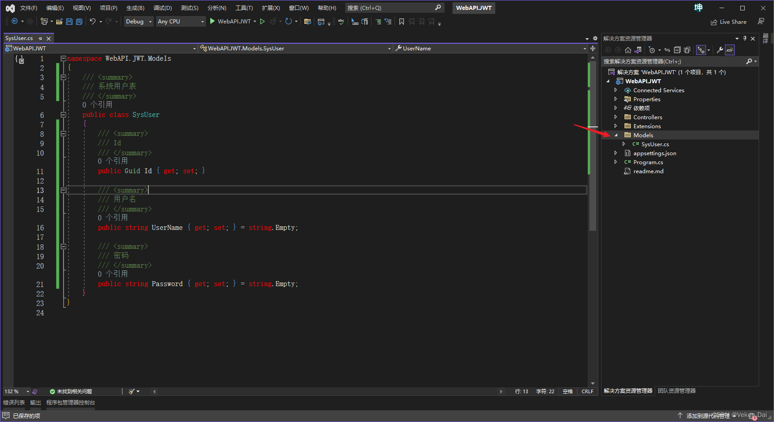
Task: Start debugging WebAPI.JWT with green run arrow
Action: pyautogui.click(x=212, y=21)
